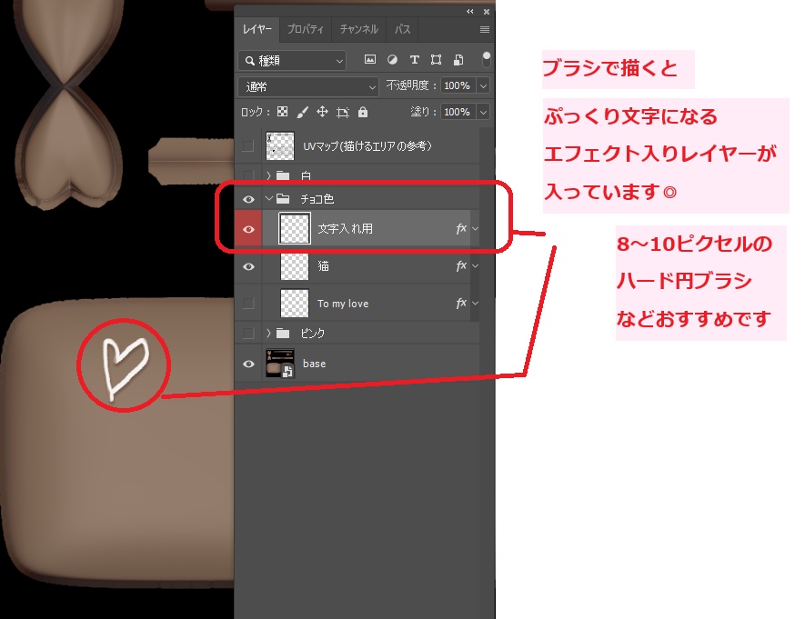Click the fx icon on 文字入れ用 layer

pos(461,229)
